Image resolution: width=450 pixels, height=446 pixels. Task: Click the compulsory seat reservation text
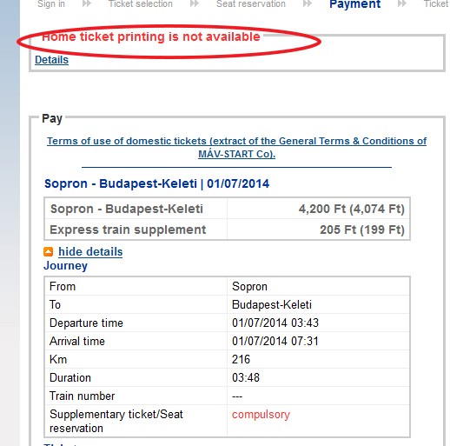tap(261, 415)
